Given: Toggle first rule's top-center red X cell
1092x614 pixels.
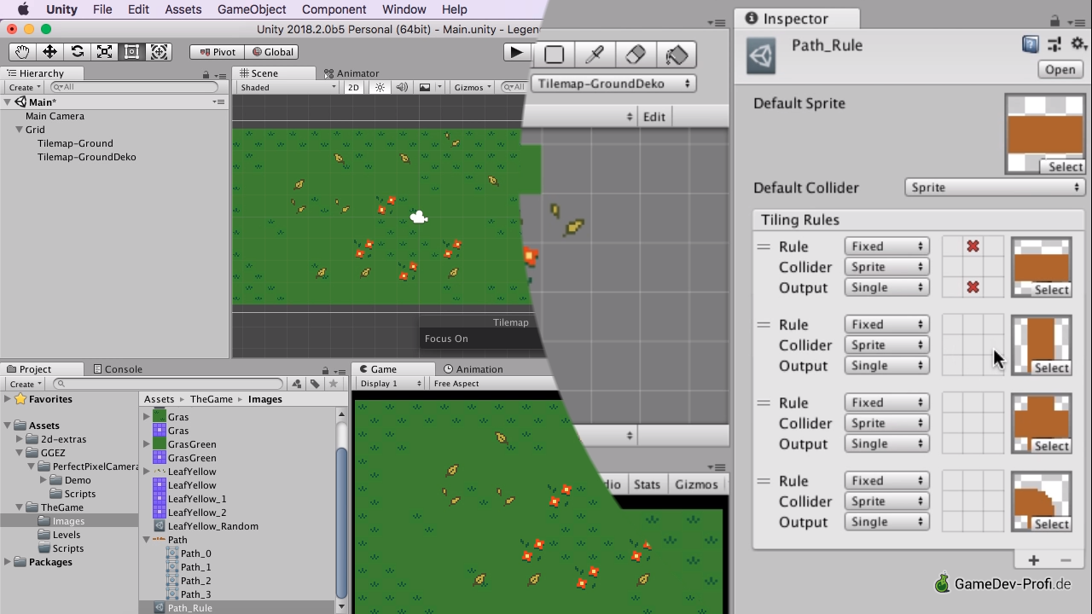Looking at the screenshot, I should [973, 246].
